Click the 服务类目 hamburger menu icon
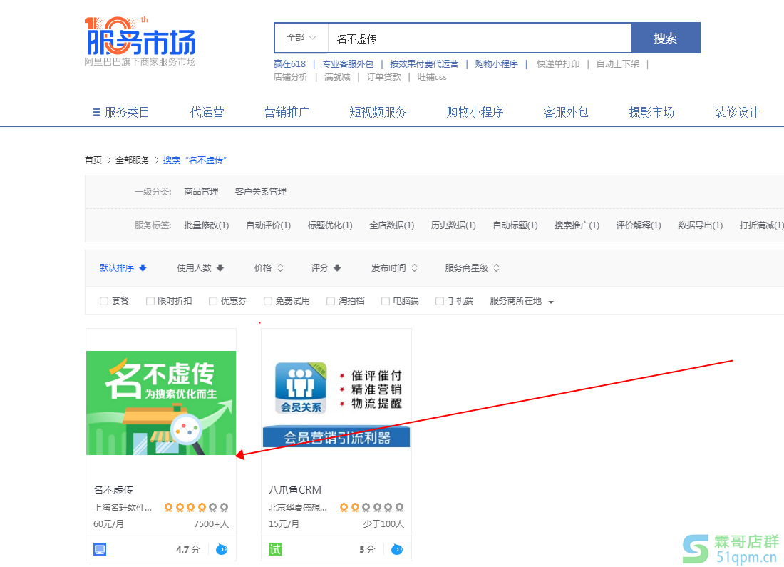 (96, 113)
